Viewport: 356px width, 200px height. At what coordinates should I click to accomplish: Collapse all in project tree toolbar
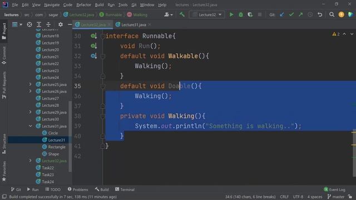point(48,24)
